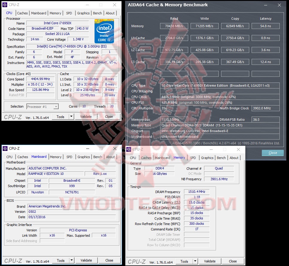Screen dimensions: 289x266
Task: Click the CPU-Z app icon in top-left window title bar
Action: click(5, 4)
